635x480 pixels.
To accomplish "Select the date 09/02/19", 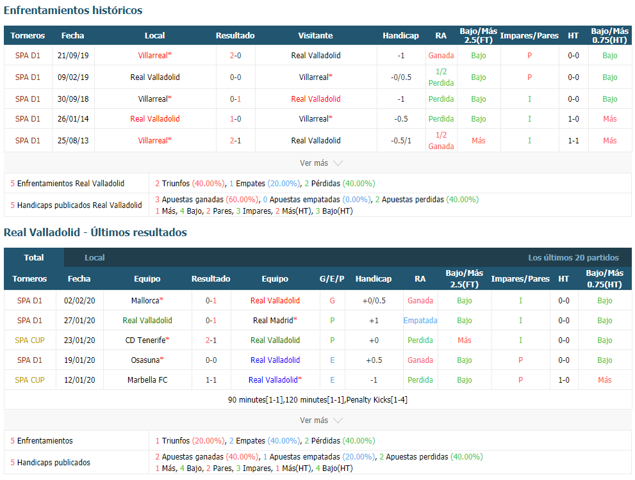I will tap(73, 77).
